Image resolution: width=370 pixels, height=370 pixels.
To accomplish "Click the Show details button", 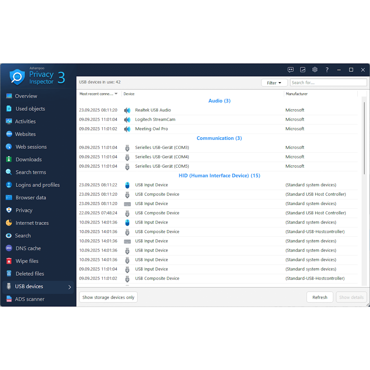I will coord(351,297).
